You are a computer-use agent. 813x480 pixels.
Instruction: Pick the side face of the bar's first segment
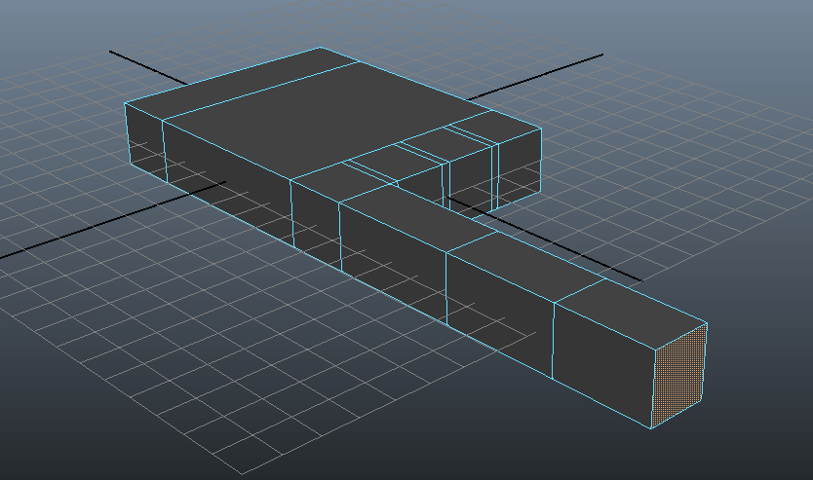point(392,251)
